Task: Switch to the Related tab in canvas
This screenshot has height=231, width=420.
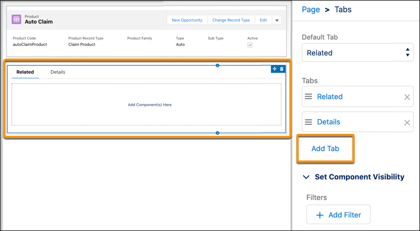Action: [25, 72]
